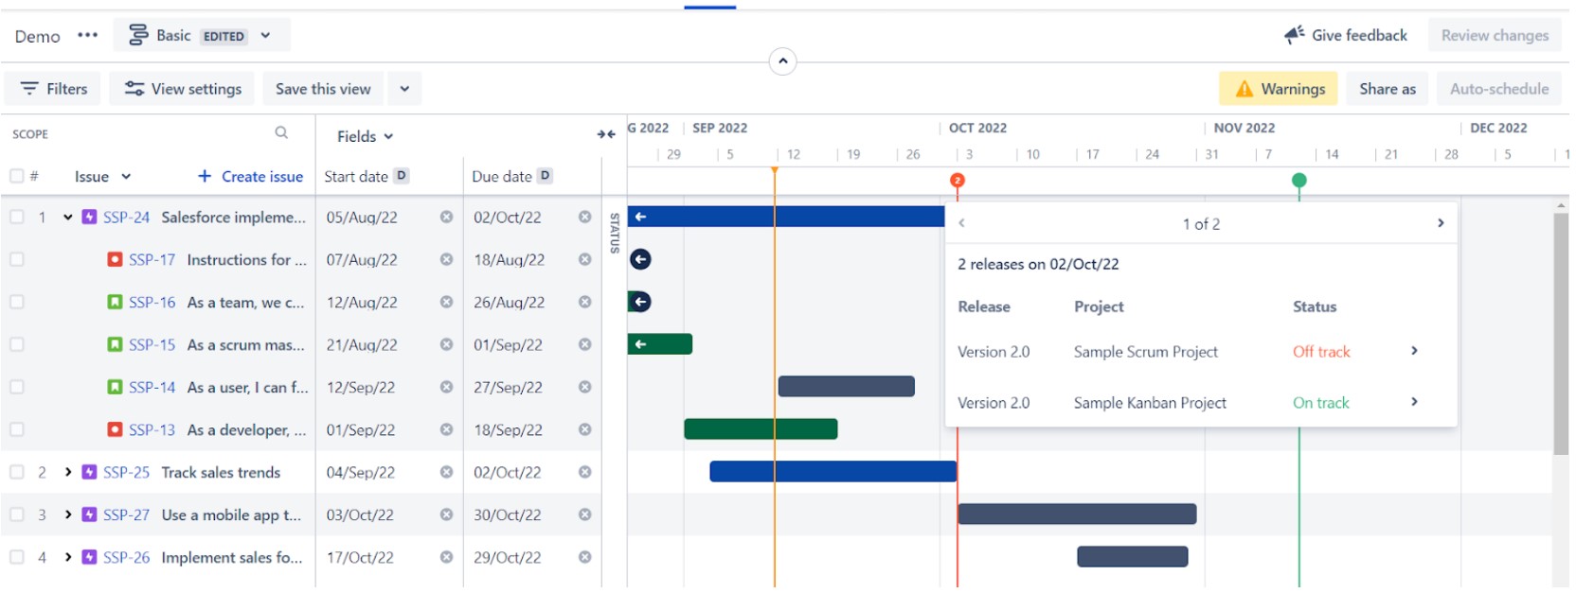The width and height of the screenshot is (1576, 593).
Task: Open the Warnings panel
Action: click(x=1279, y=89)
